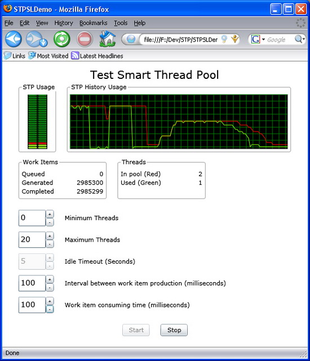Click the Maximum Threads value field
Viewport: 310px width, 361px height.
click(32, 239)
